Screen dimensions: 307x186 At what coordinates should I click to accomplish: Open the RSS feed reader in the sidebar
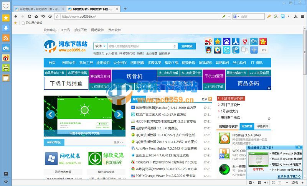click(x=6, y=38)
